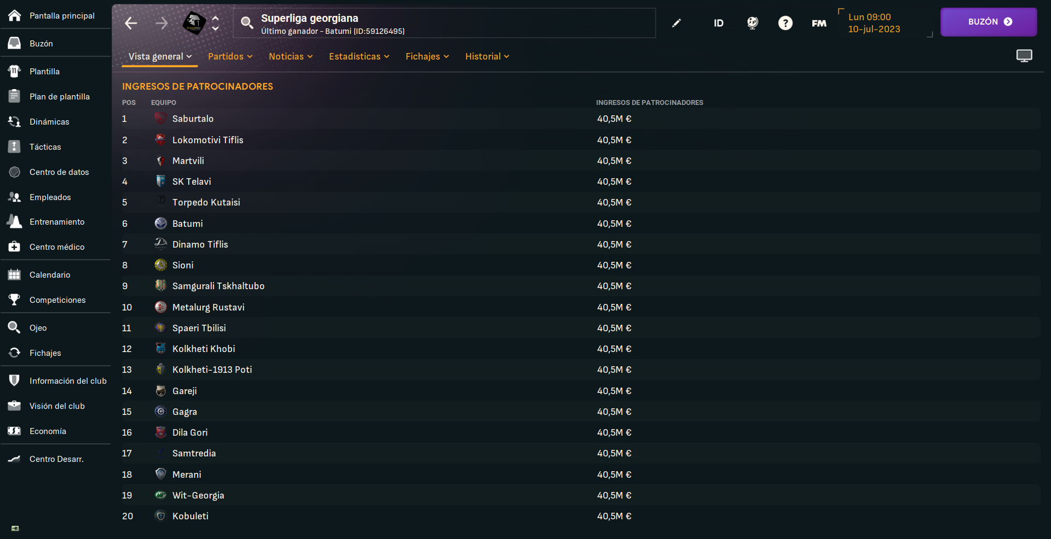
Task: Open Martvili team link
Action: 188,161
